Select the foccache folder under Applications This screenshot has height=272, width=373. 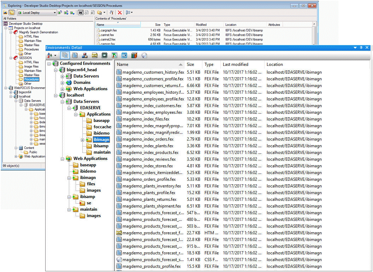pyautogui.click(x=102, y=127)
